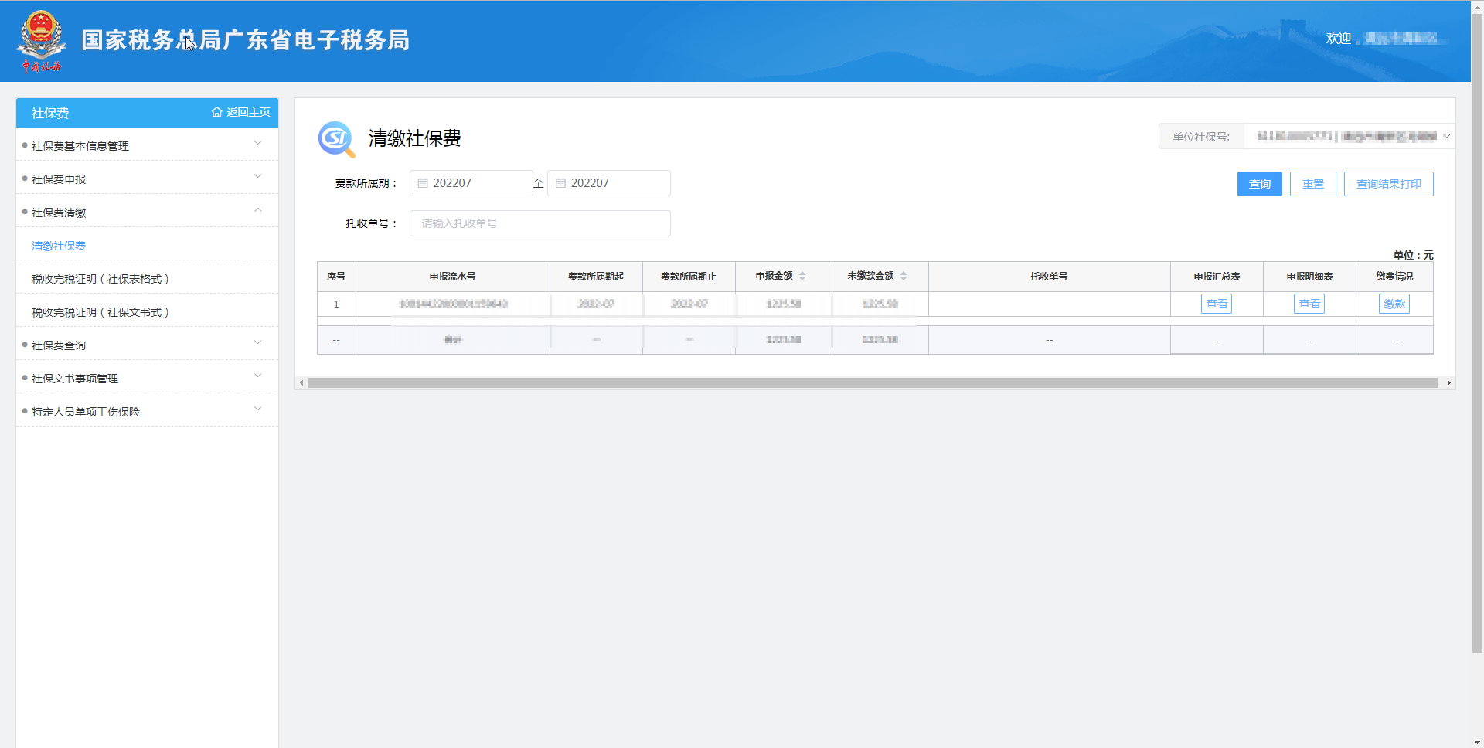The image size is (1484, 748).
Task: Click the 托收单号 input field
Action: coord(539,223)
